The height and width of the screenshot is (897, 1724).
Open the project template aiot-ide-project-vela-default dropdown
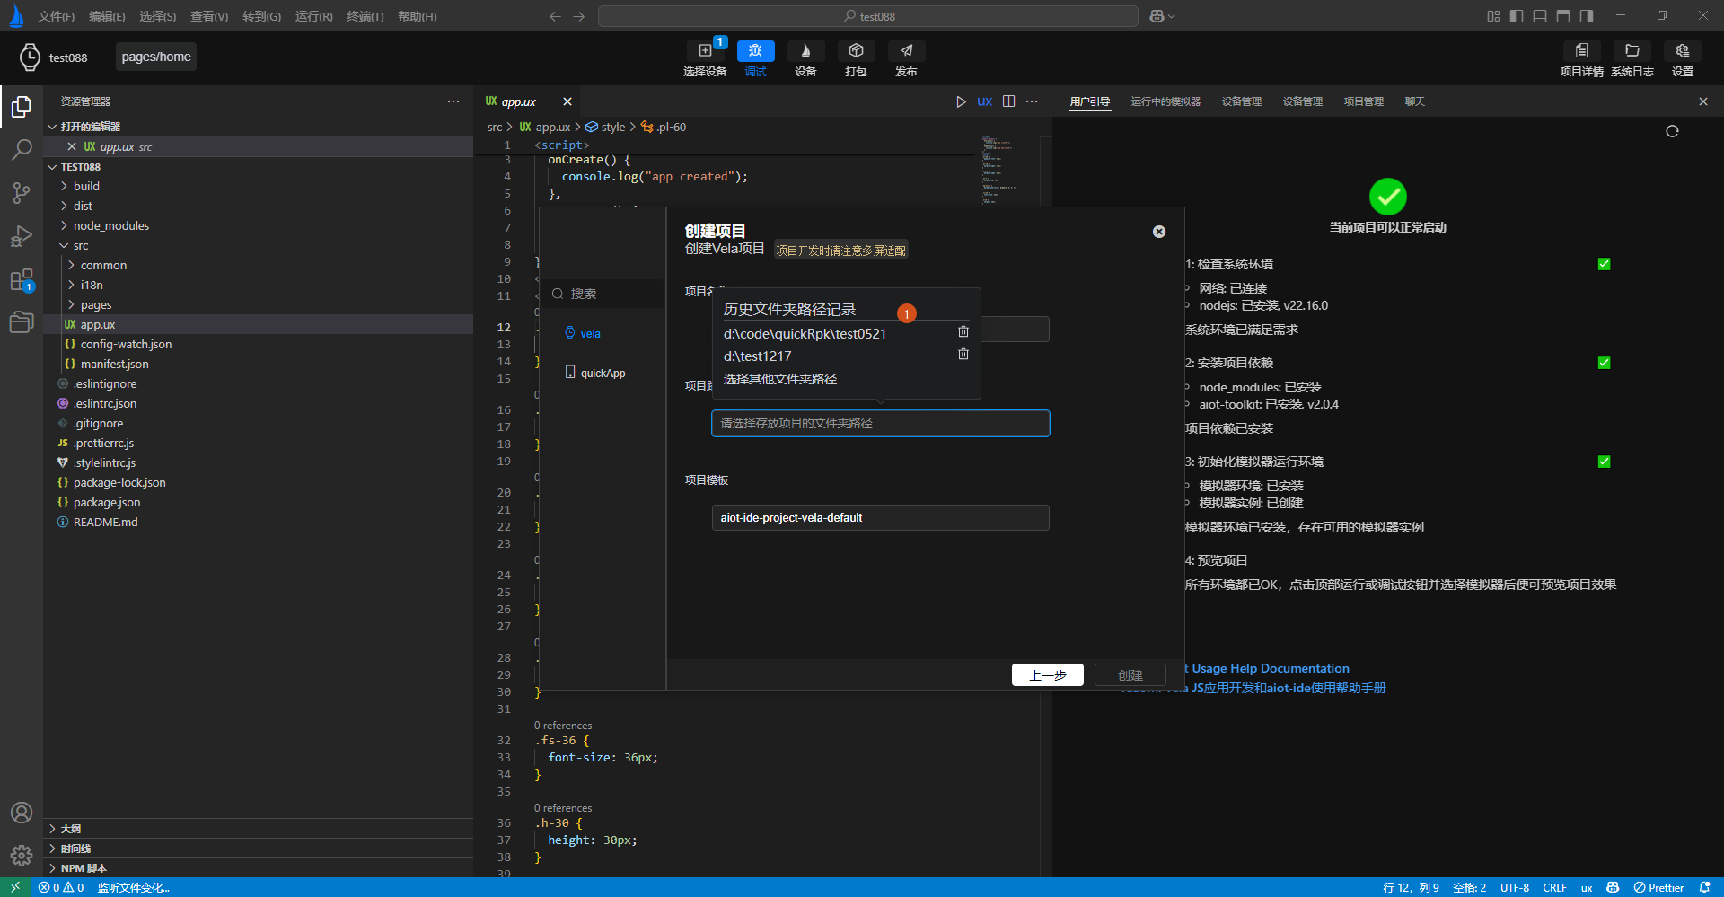point(880,518)
